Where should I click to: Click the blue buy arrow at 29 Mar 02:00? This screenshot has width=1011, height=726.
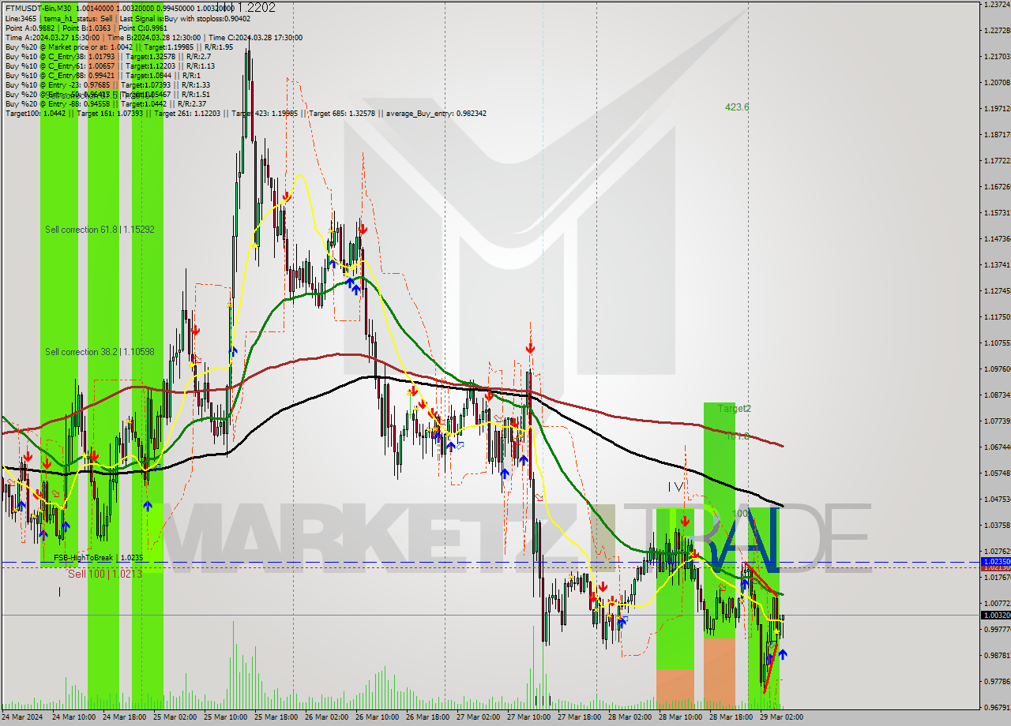tap(782, 654)
